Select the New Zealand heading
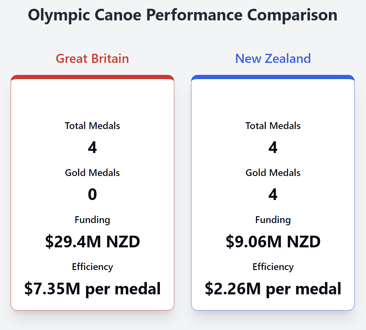Image resolution: width=366 pixels, height=330 pixels. 273,59
